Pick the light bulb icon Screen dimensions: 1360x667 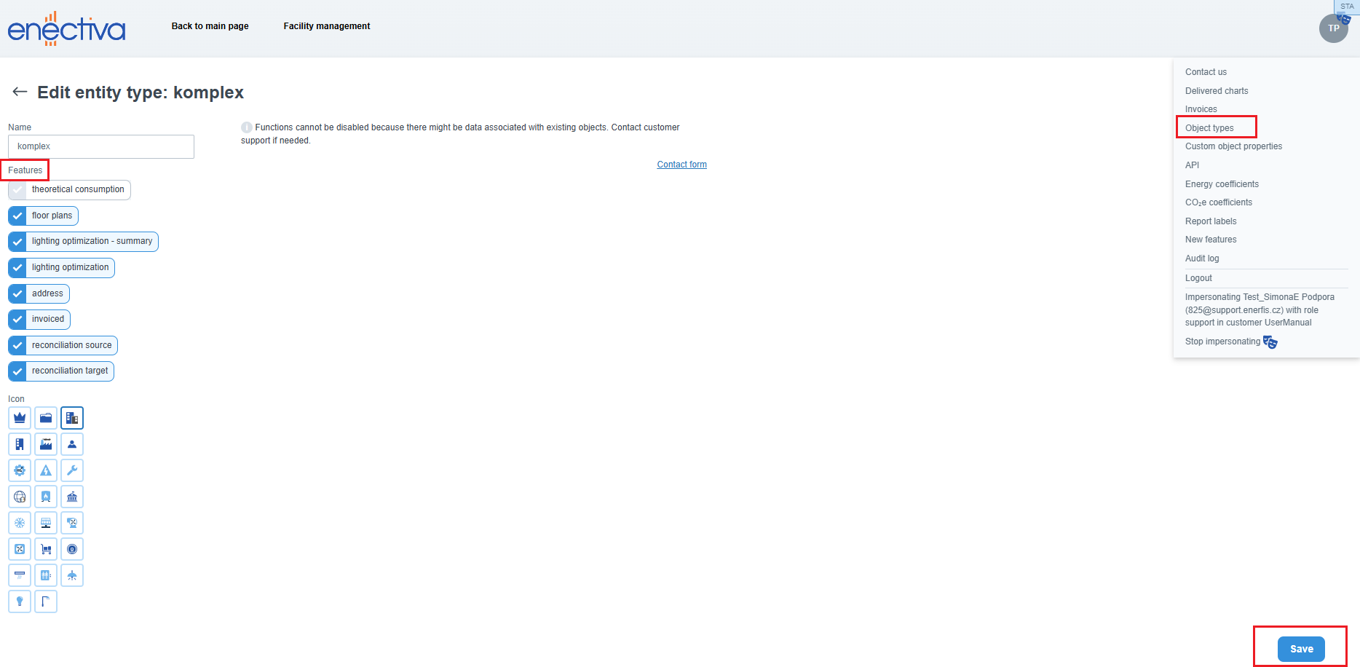(20, 601)
